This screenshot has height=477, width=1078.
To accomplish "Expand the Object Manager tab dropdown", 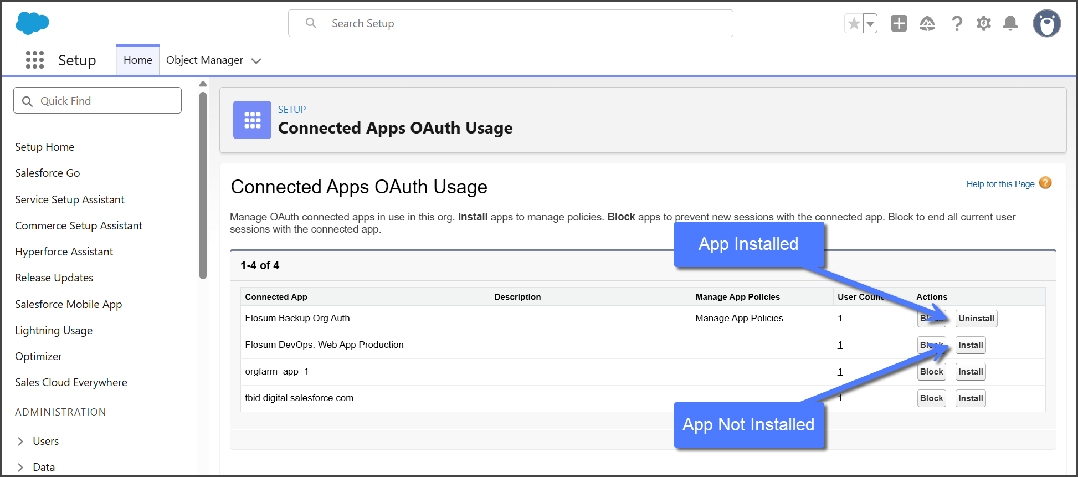I will tap(256, 61).
